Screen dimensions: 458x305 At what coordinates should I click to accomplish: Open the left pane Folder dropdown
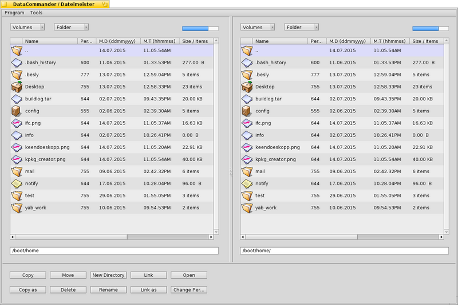[x=71, y=27]
